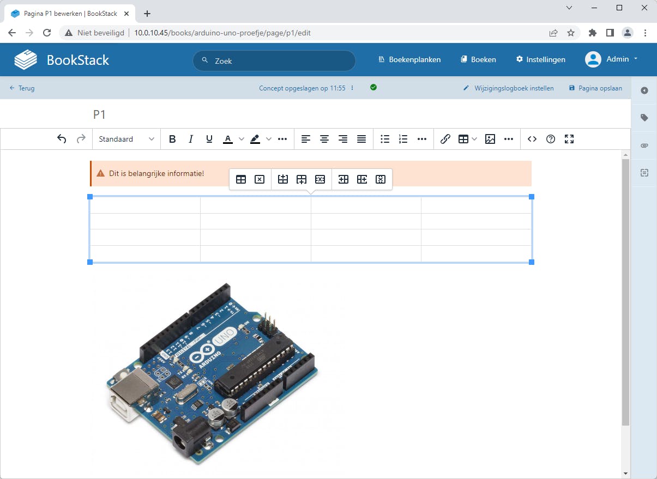Go back via Terug link

pos(22,88)
